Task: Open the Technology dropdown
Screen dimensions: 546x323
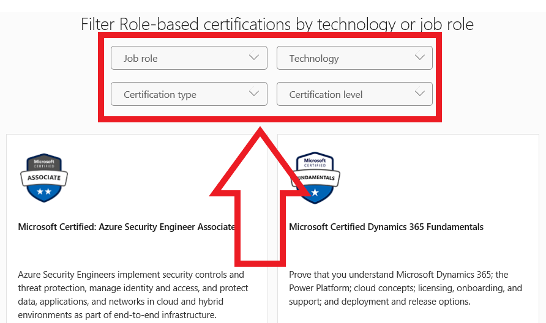Action: click(x=354, y=58)
